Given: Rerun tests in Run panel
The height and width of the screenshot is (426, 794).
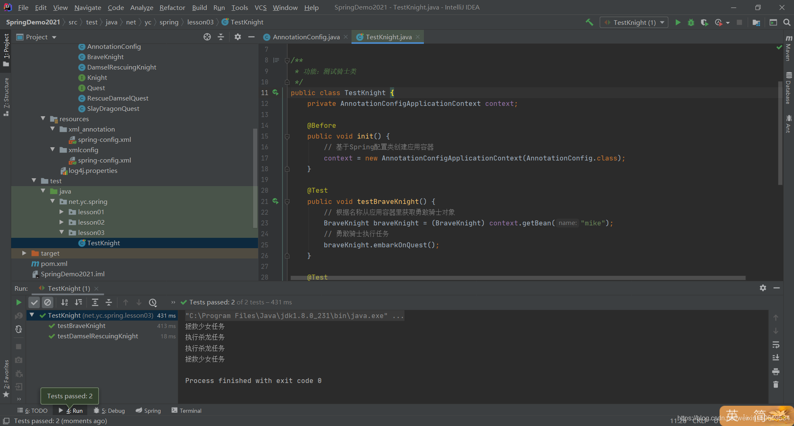Looking at the screenshot, I should [19, 302].
